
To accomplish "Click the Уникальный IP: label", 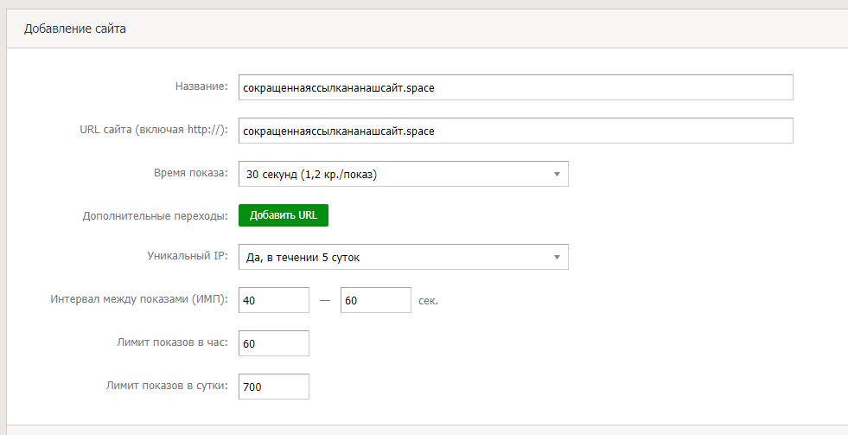I will pos(185,256).
